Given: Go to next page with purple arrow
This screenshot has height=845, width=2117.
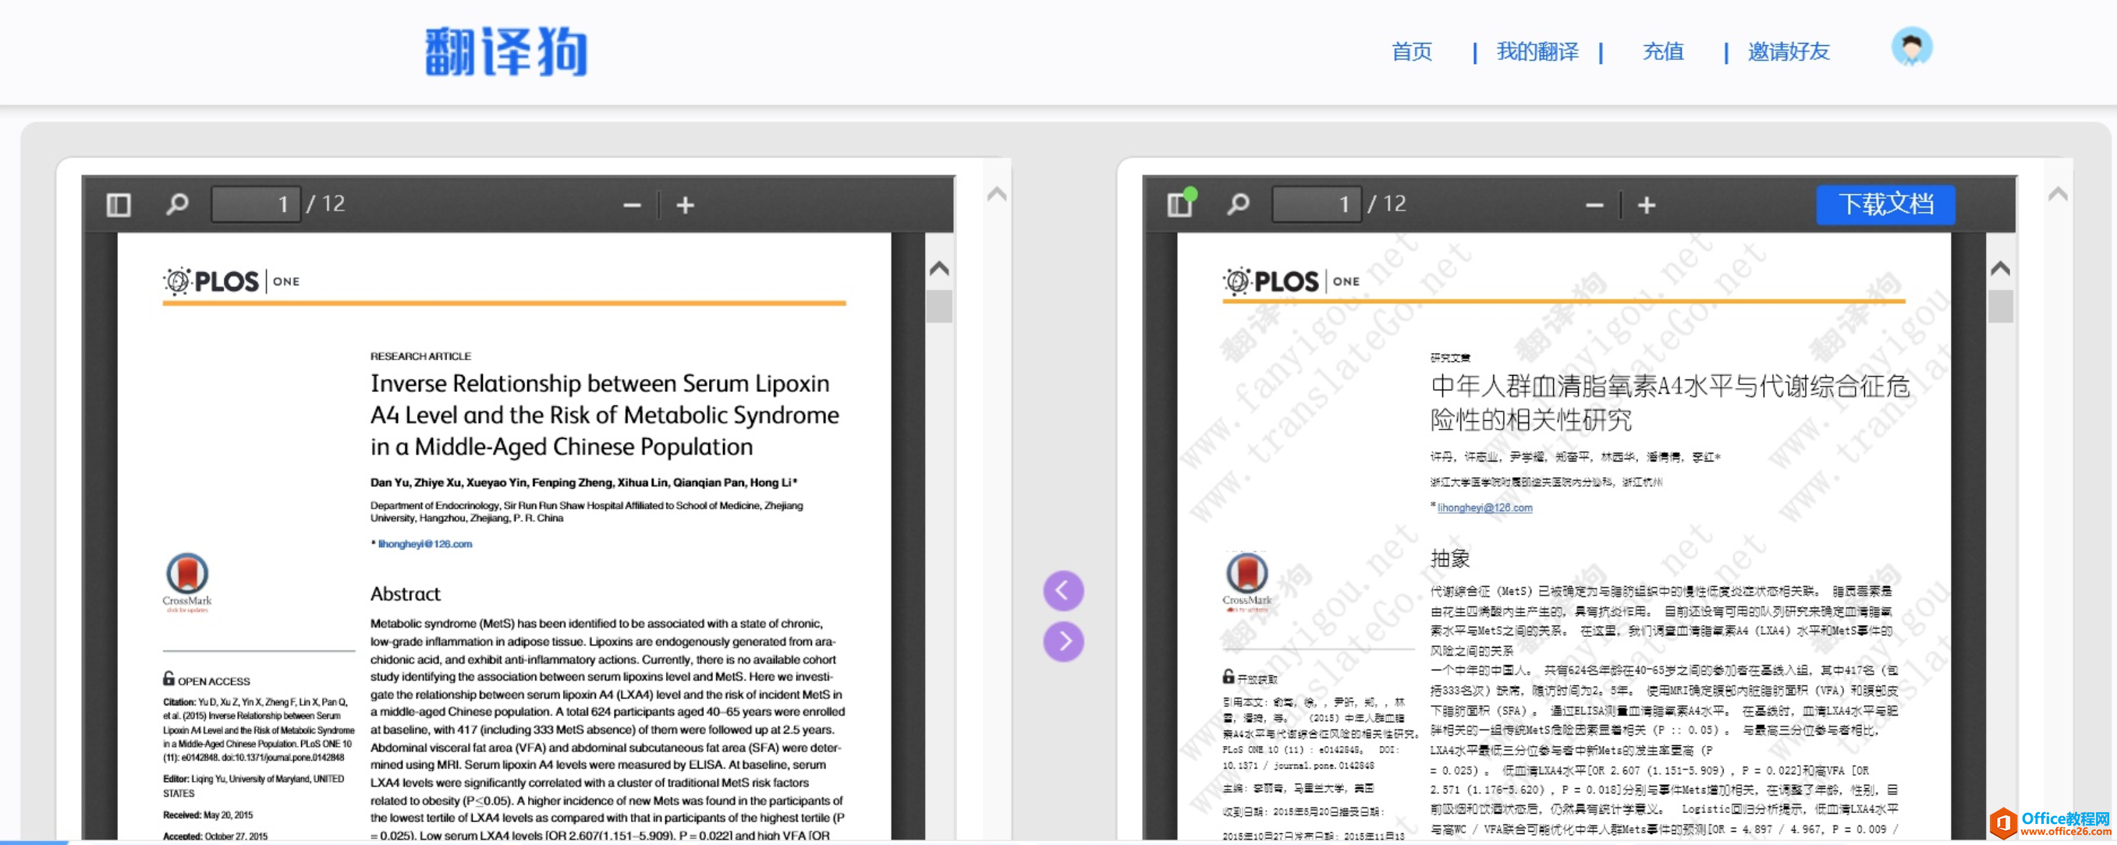Looking at the screenshot, I should (1063, 642).
